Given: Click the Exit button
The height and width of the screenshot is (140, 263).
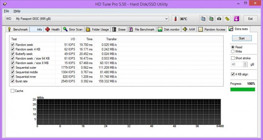Looking at the screenshot, I should pyautogui.click(x=251, y=19).
